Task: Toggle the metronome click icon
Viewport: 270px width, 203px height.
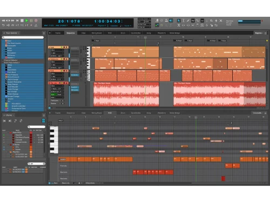Action: coord(166,21)
